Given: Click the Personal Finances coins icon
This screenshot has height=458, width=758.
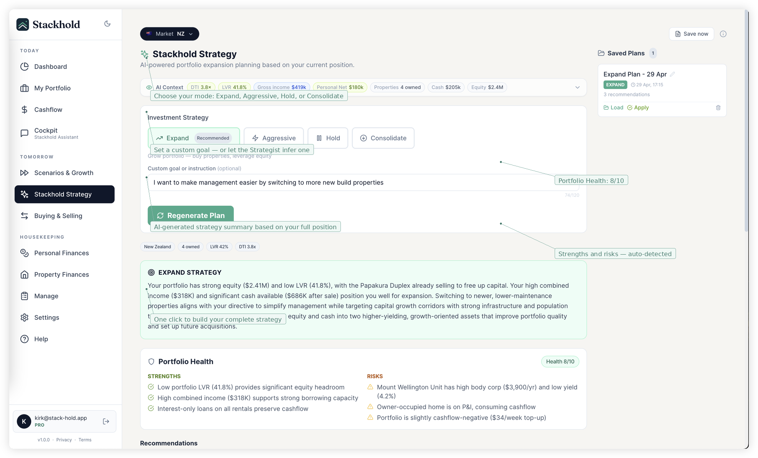Looking at the screenshot, I should pos(25,253).
